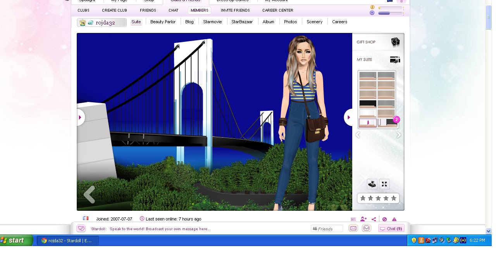
Task: Share this suite via share icon
Action: click(x=374, y=219)
